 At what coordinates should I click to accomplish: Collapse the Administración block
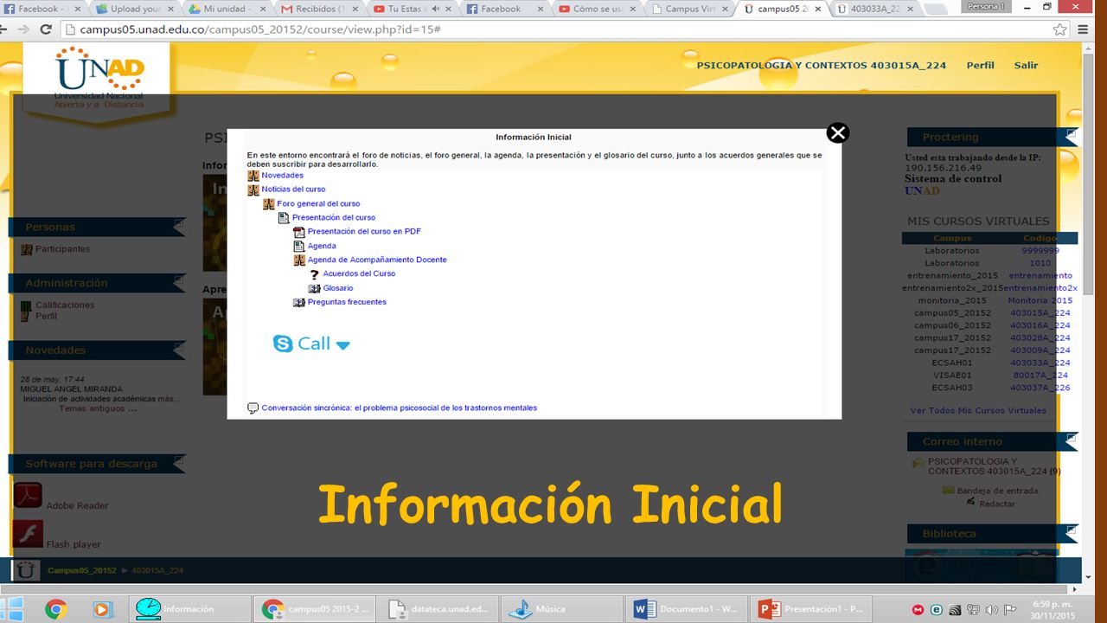[179, 280]
